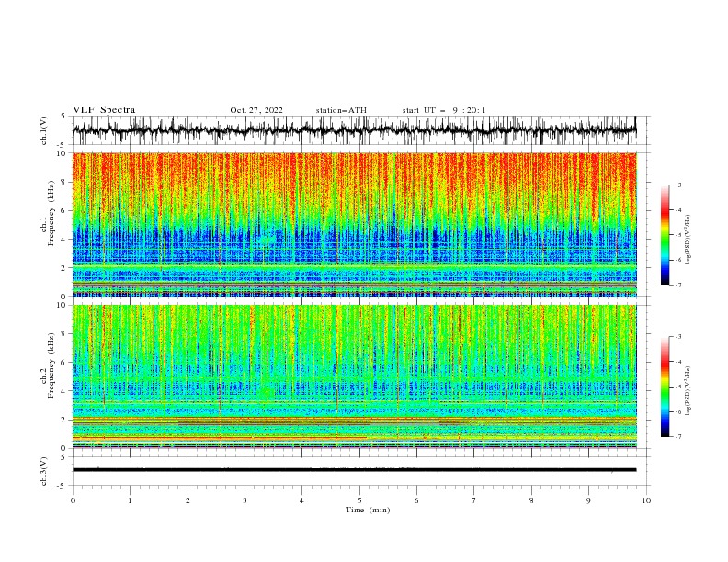Select the "ch.3(V)" axis label
The height and width of the screenshot is (562, 728).
point(44,471)
